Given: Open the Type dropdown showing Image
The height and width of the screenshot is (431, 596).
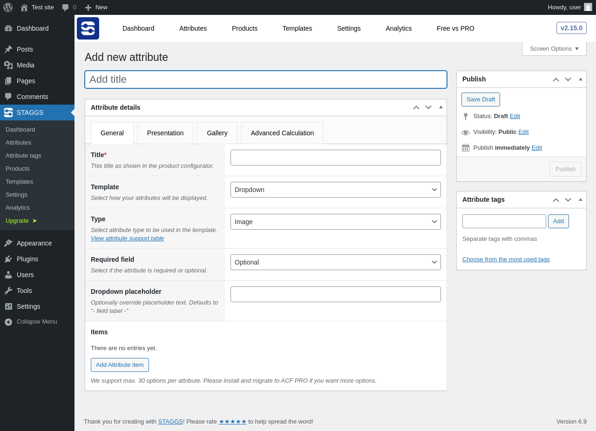Looking at the screenshot, I should pyautogui.click(x=335, y=222).
